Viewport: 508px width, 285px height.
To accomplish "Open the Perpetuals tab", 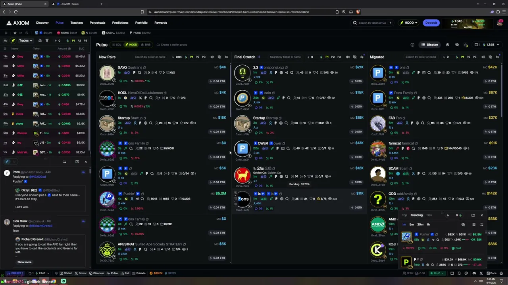I will pos(97,23).
